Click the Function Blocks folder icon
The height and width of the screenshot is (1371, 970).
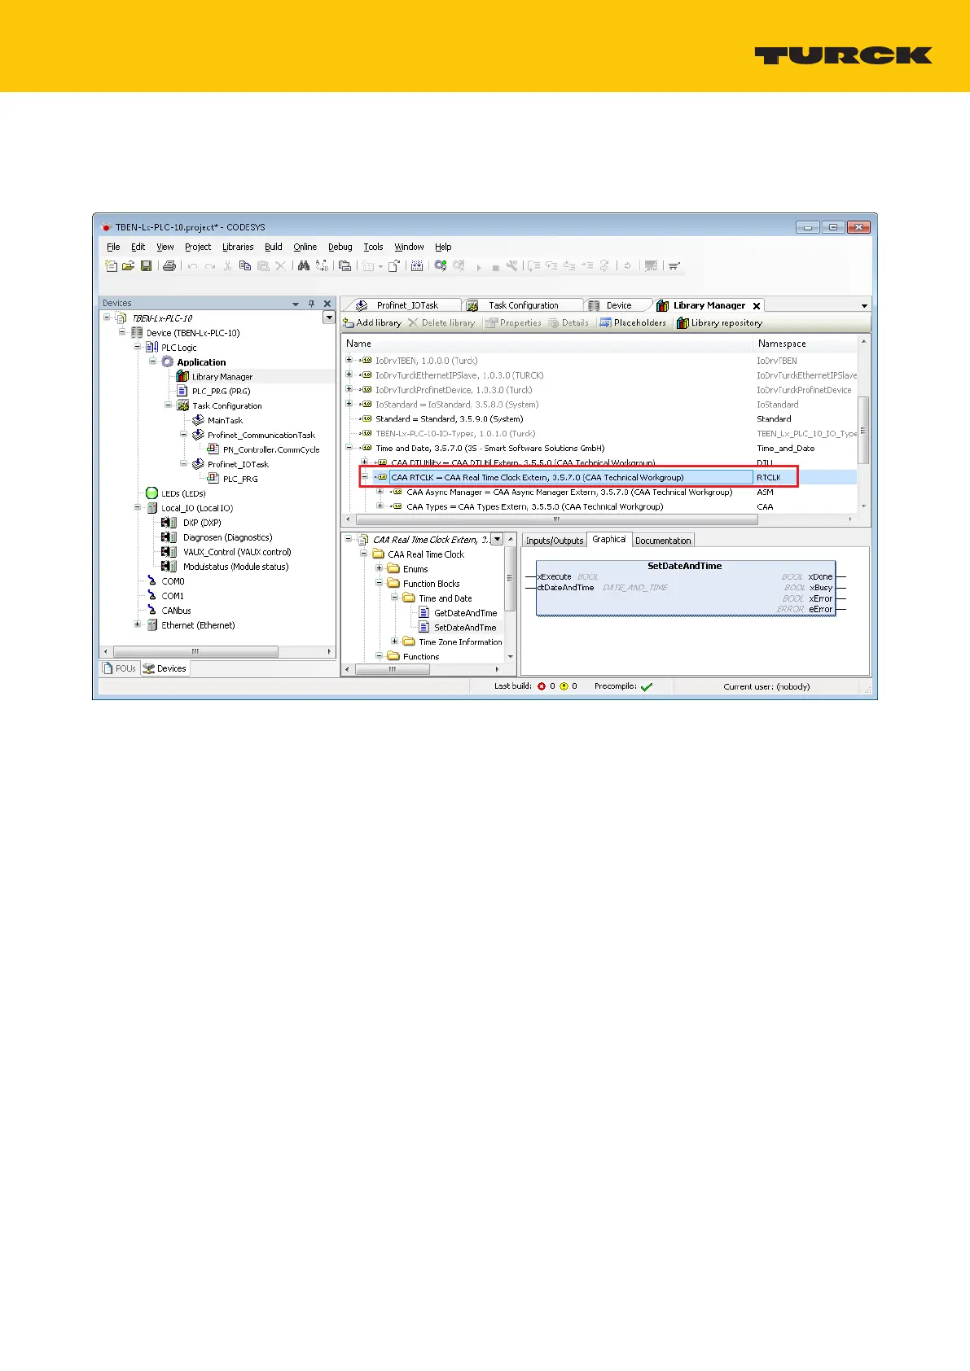393,584
